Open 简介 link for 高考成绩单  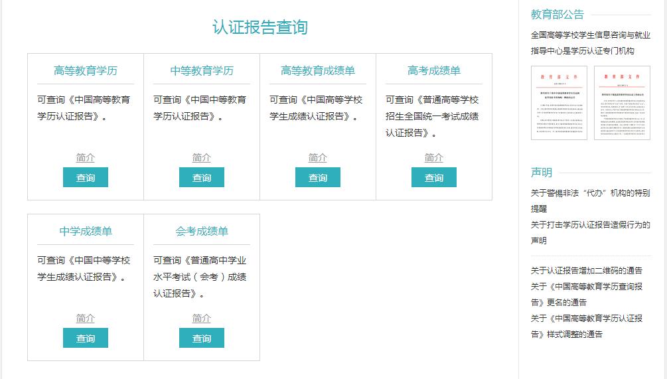click(x=434, y=158)
